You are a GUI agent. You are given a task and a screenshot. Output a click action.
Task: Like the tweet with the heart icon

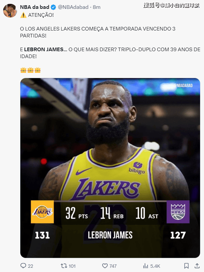105,266
